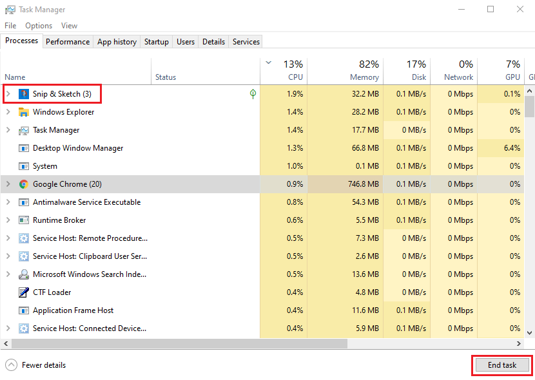Click the 6.4% GPU value
Image resolution: width=535 pixels, height=380 pixels.
[512, 148]
